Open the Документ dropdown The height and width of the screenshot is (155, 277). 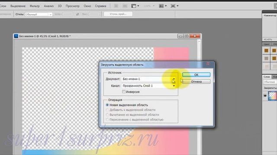[x=148, y=79]
